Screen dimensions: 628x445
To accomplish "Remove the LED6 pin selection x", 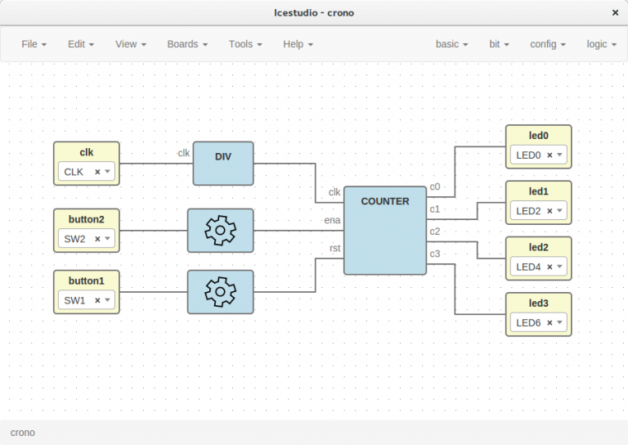I will click(x=549, y=323).
